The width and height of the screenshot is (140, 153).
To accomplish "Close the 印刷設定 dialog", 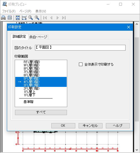I will coord(129,27).
